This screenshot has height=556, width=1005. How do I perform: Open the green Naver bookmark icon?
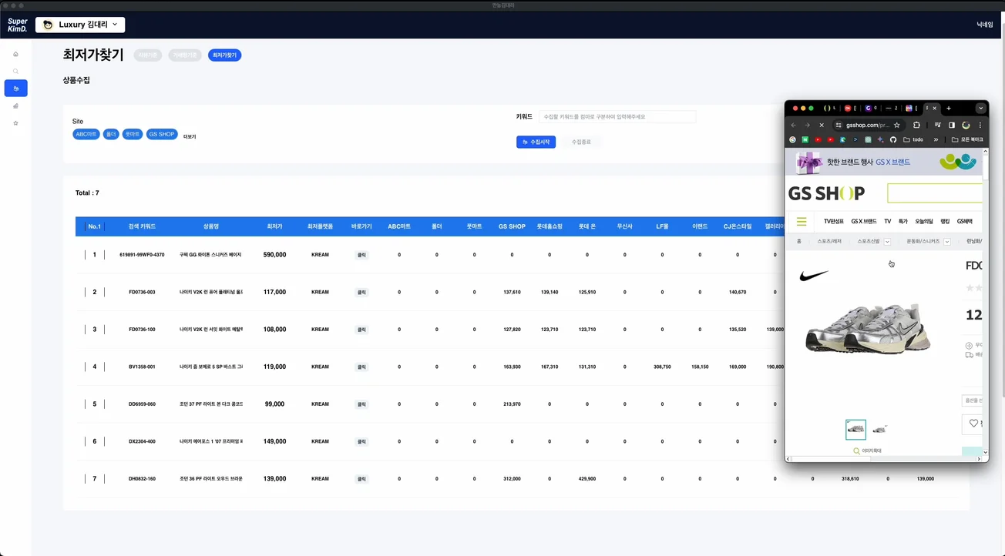(x=805, y=139)
